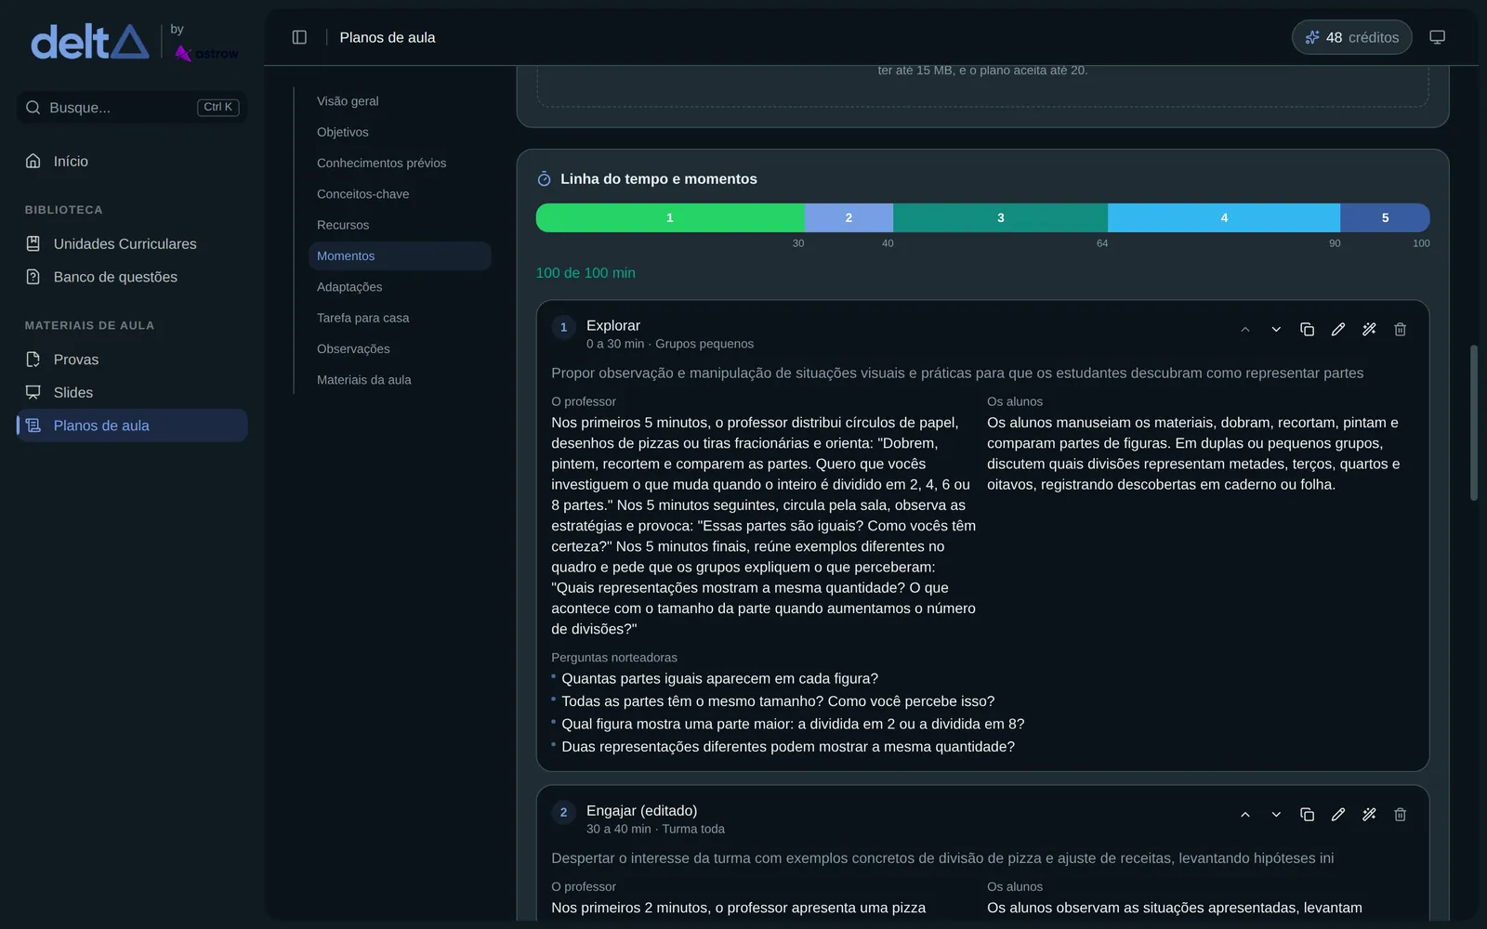Move Explorar moment down
This screenshot has width=1487, height=929.
[x=1276, y=330]
